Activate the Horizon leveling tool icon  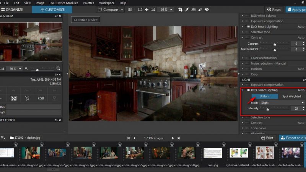(x=194, y=10)
